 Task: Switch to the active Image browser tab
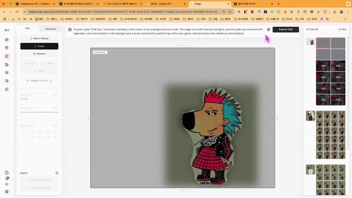(x=209, y=4)
